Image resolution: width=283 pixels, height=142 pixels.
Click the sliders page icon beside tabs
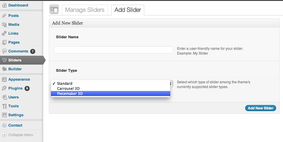(x=54, y=9)
